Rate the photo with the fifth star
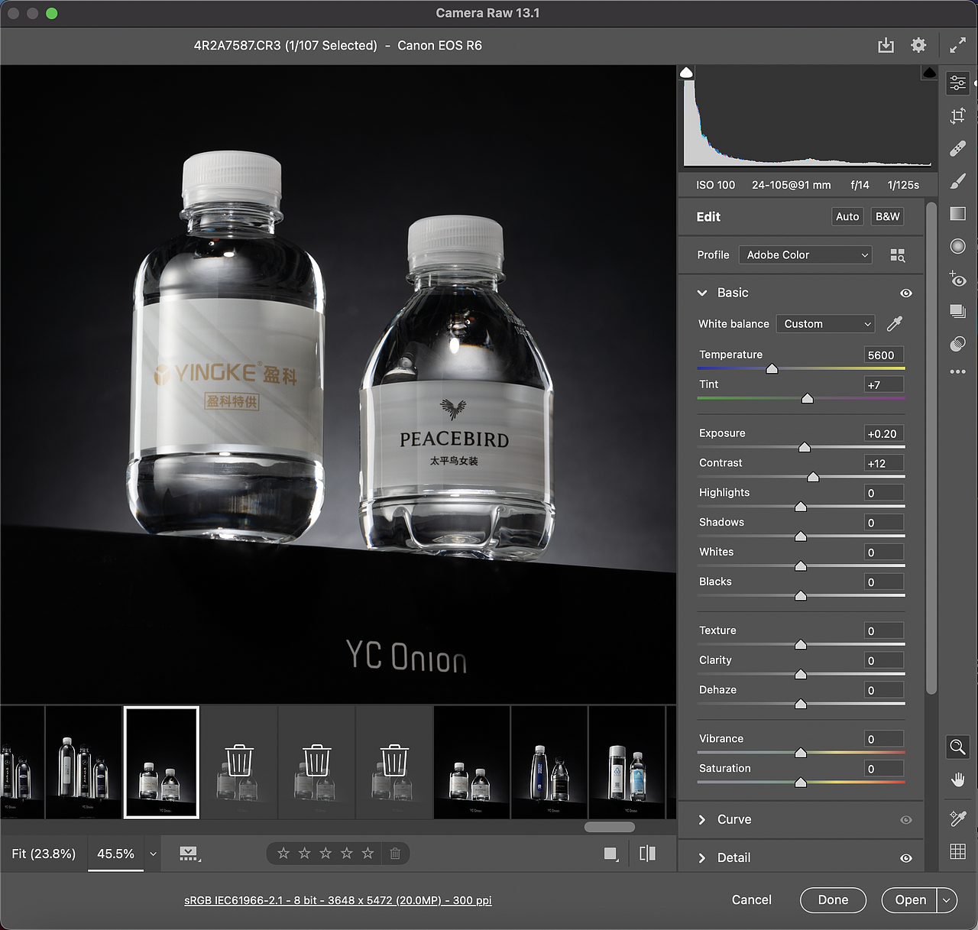The height and width of the screenshot is (930, 978). pos(368,854)
